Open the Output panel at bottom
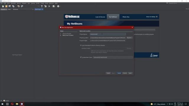Image resolution: width=189 pixels, height=106 pixels. coord(6,101)
